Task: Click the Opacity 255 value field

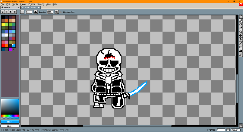Action: coord(50,12)
